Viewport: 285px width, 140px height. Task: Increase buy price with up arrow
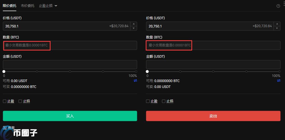click(x=134, y=24)
